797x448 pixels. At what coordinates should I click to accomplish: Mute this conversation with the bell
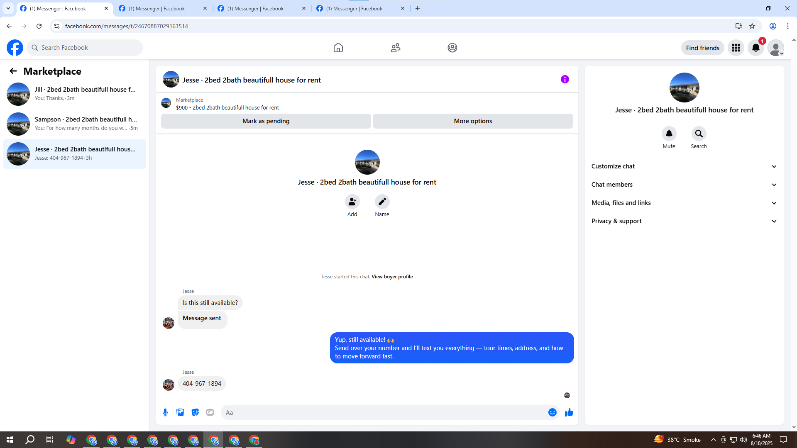click(x=669, y=134)
